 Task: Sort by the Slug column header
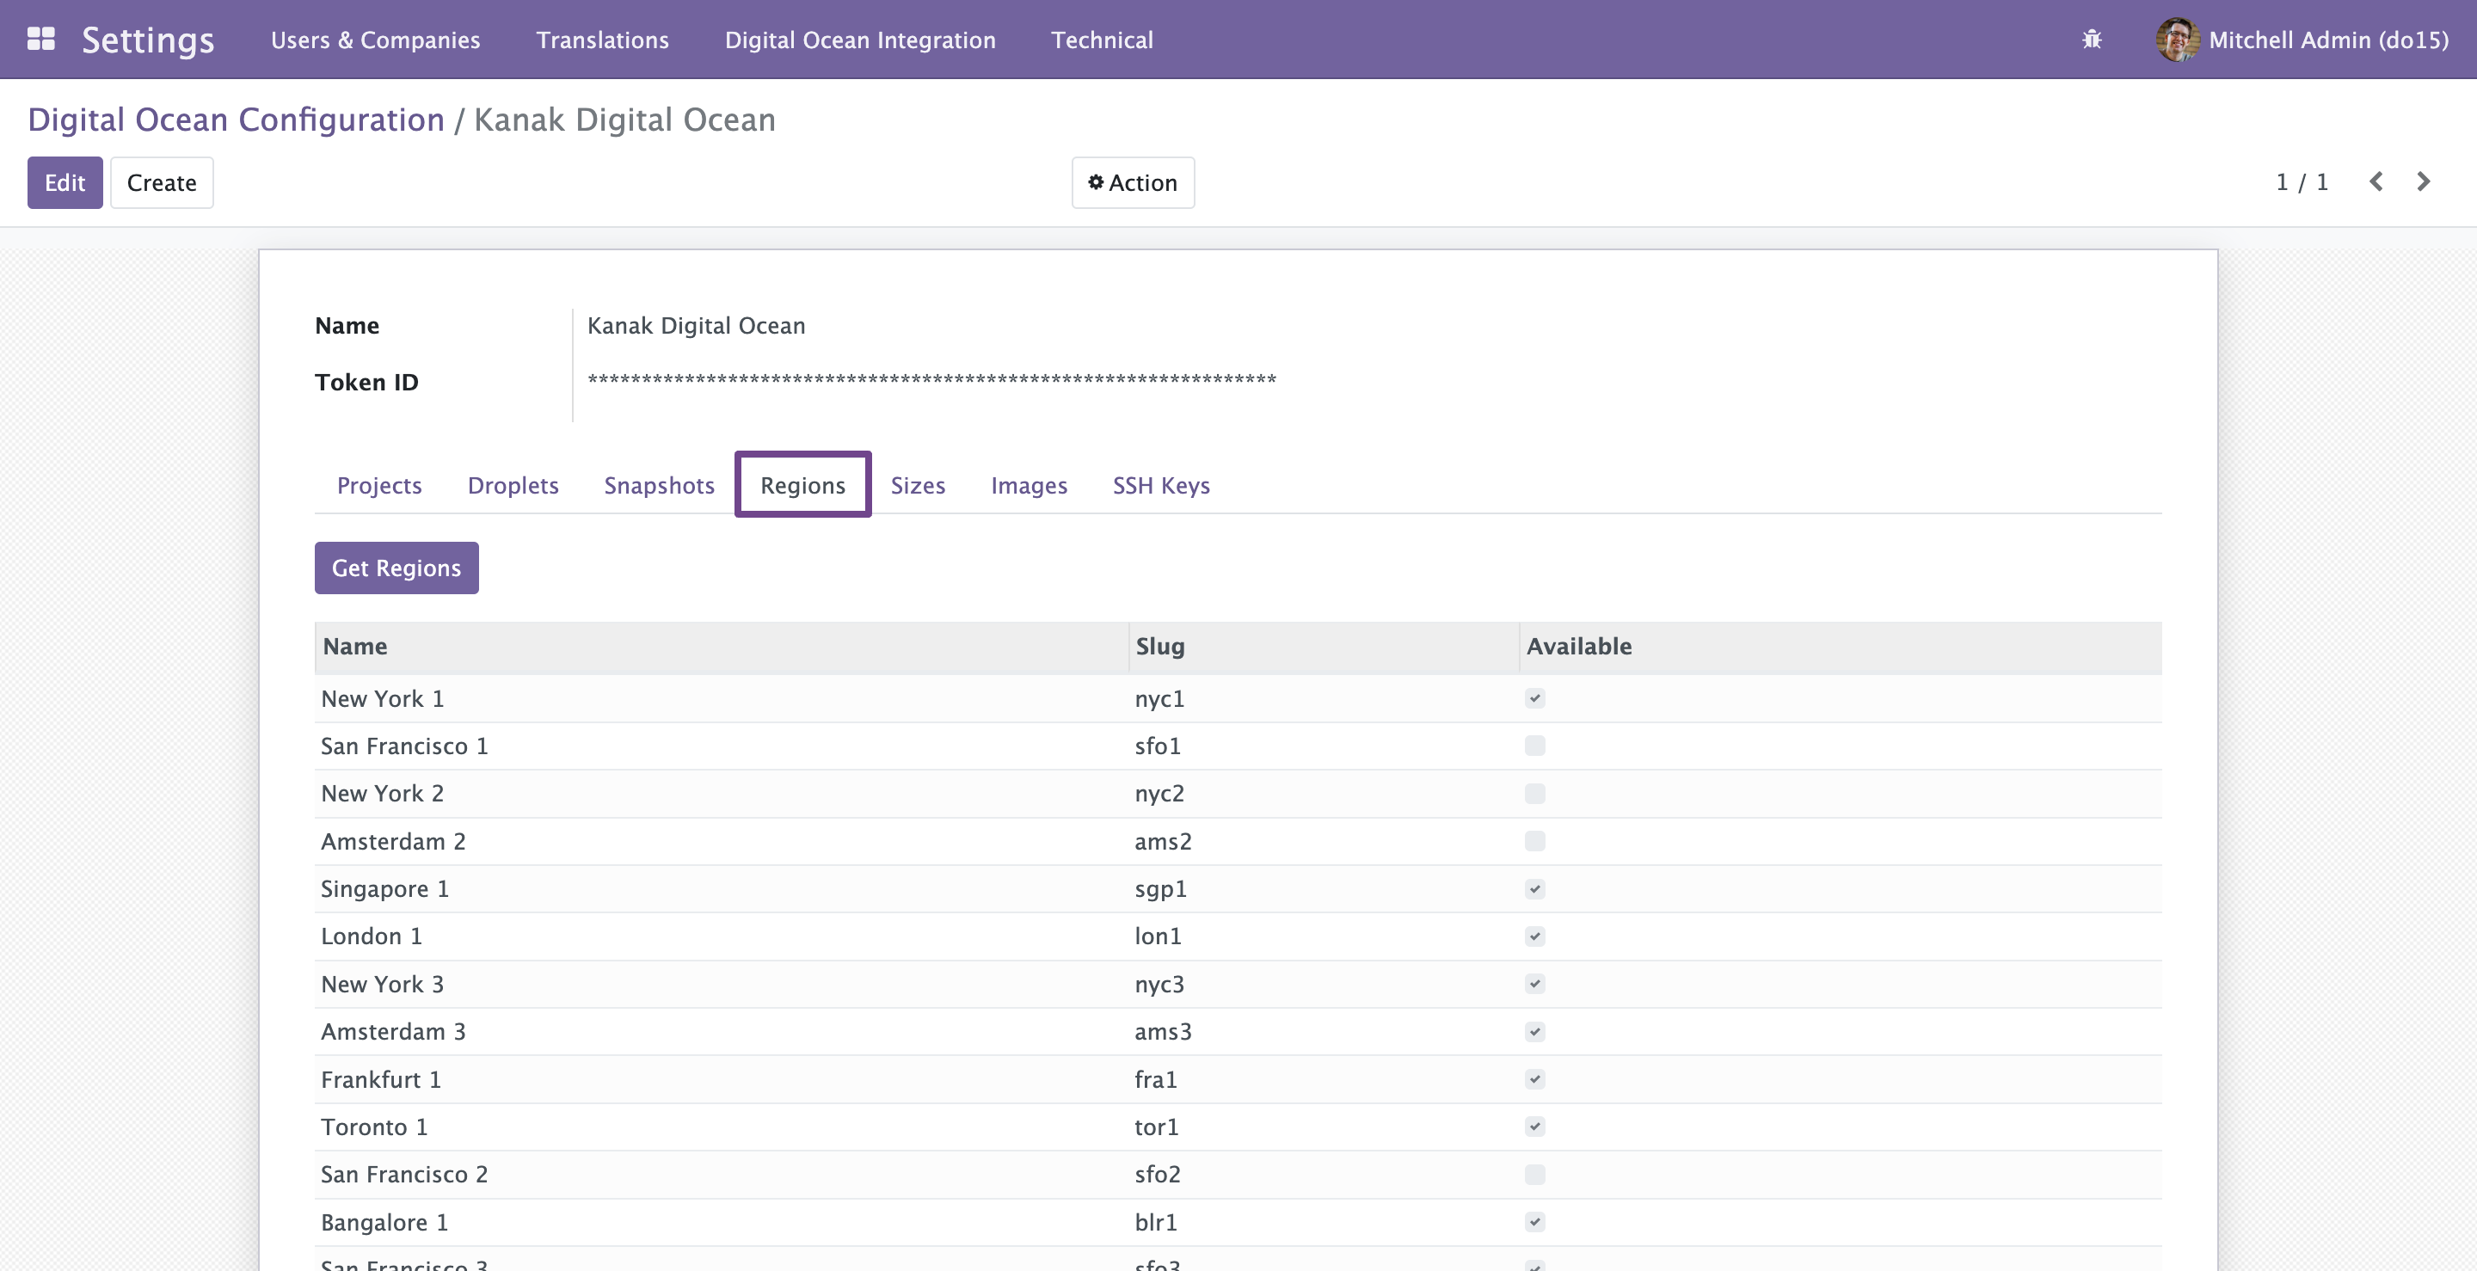[1323, 647]
